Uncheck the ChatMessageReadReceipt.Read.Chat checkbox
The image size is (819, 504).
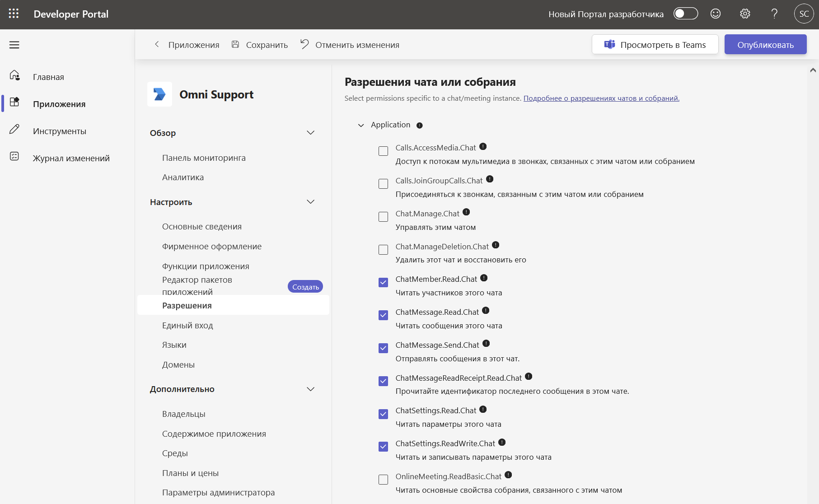[x=383, y=381]
